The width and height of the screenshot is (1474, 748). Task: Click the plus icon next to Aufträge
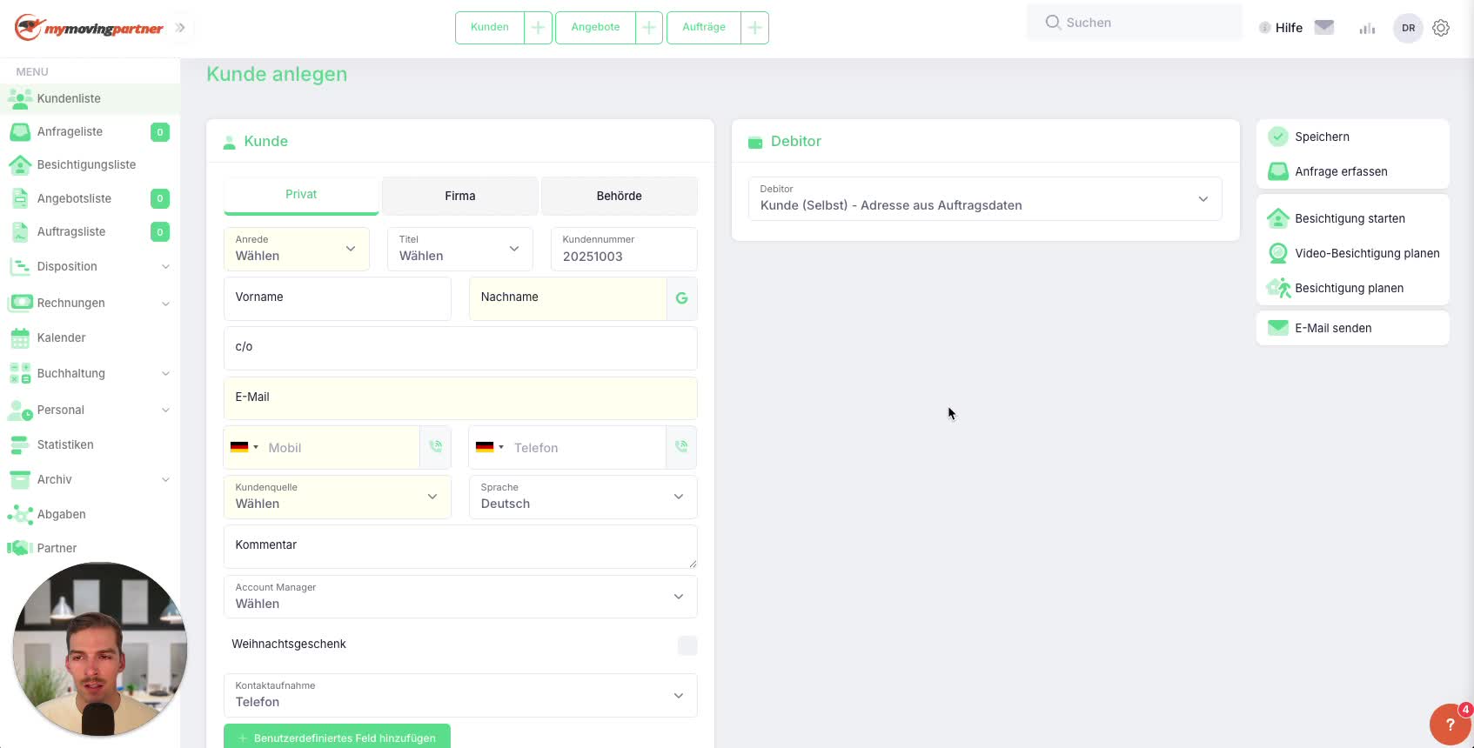pos(755,28)
